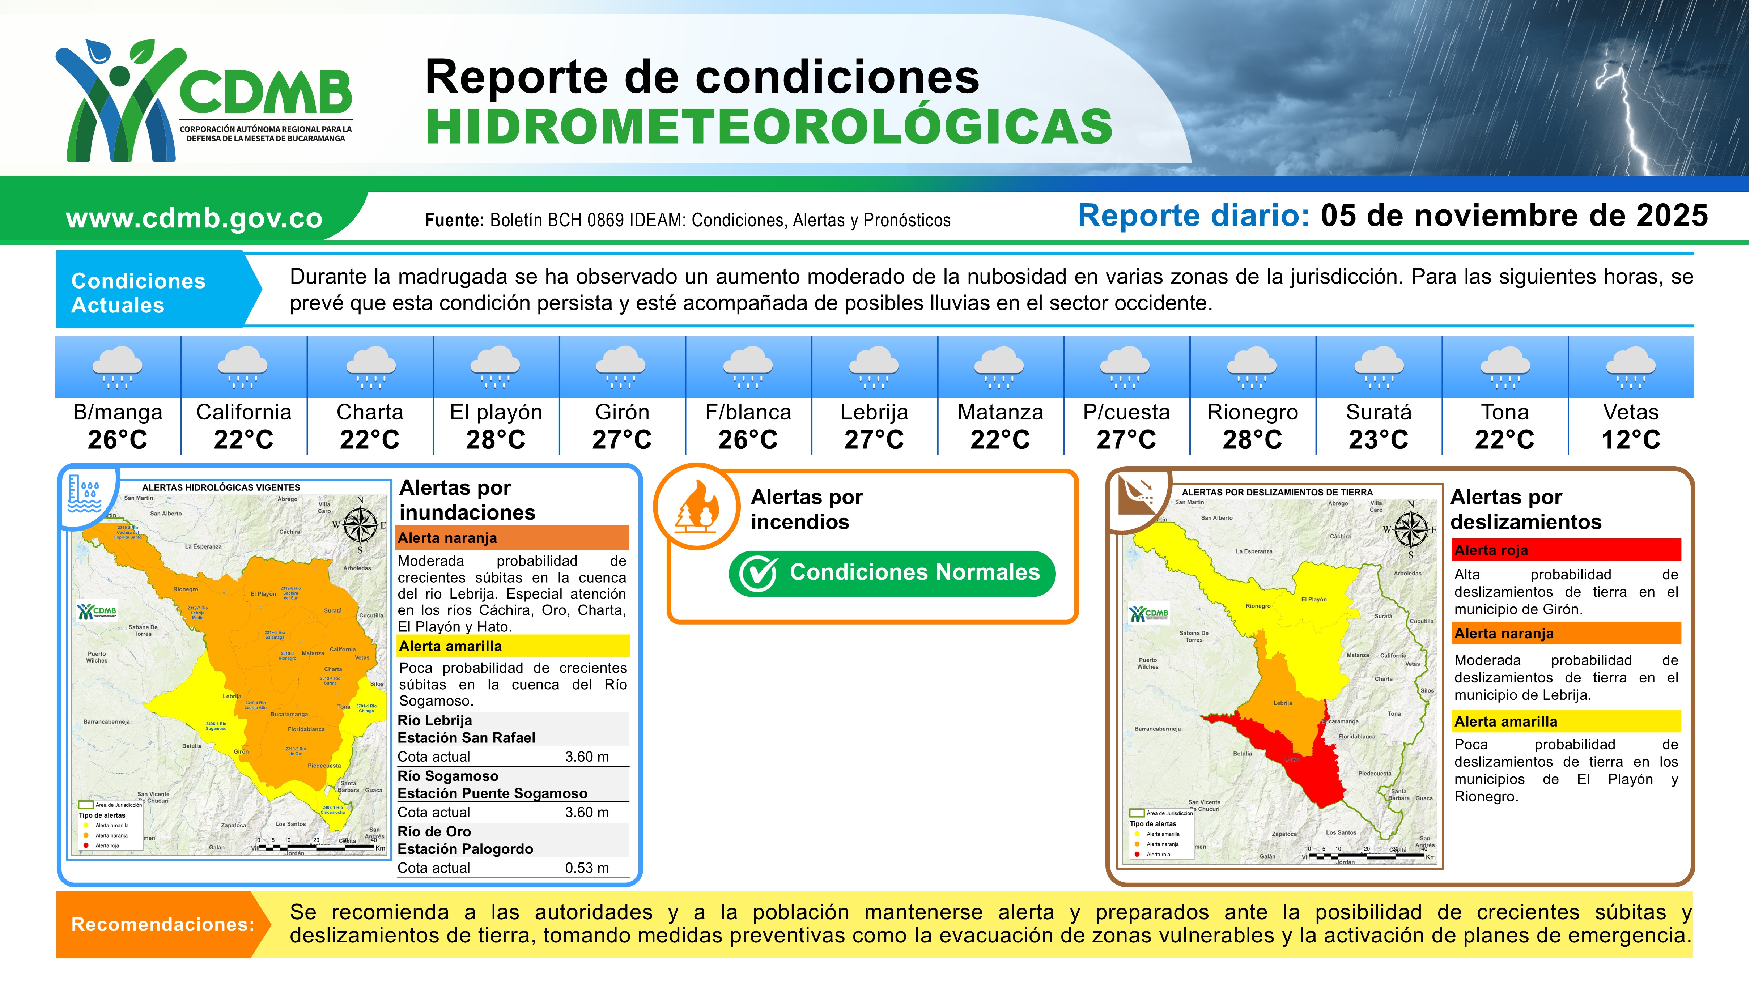
Task: Click the Alerta naranja banner under inundaciones
Action: [512, 538]
